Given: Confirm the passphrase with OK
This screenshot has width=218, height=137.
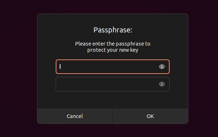Looking at the screenshot, I should (x=151, y=116).
